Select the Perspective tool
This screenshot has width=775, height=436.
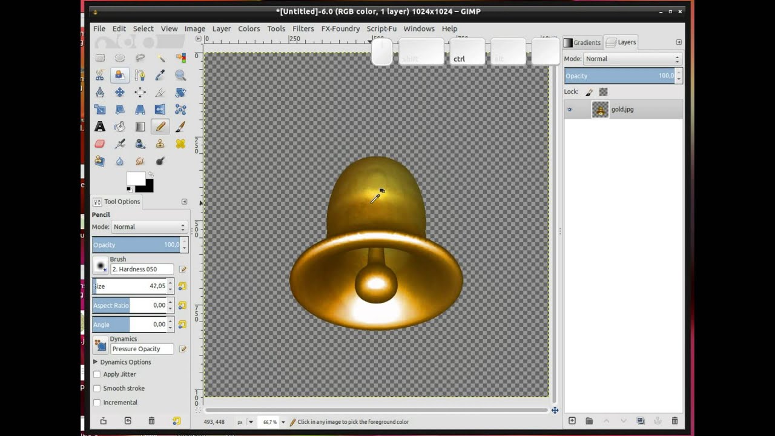click(140, 110)
